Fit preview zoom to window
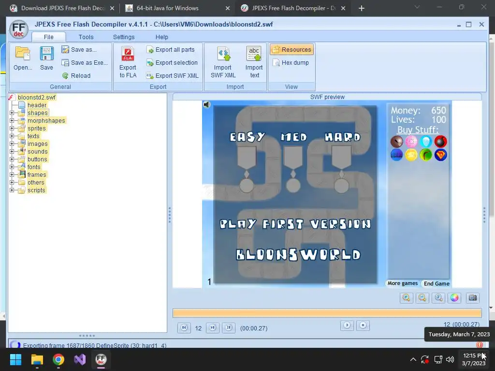Viewport: 495px width, 371px height. [x=438, y=298]
